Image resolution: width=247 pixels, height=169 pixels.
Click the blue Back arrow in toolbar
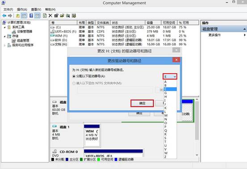pyautogui.click(x=4, y=16)
